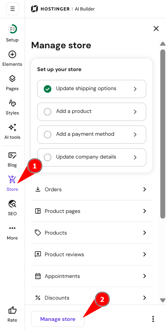Click the vertical scrollbar thumb
This screenshot has height=330, width=166.
pos(163,134)
